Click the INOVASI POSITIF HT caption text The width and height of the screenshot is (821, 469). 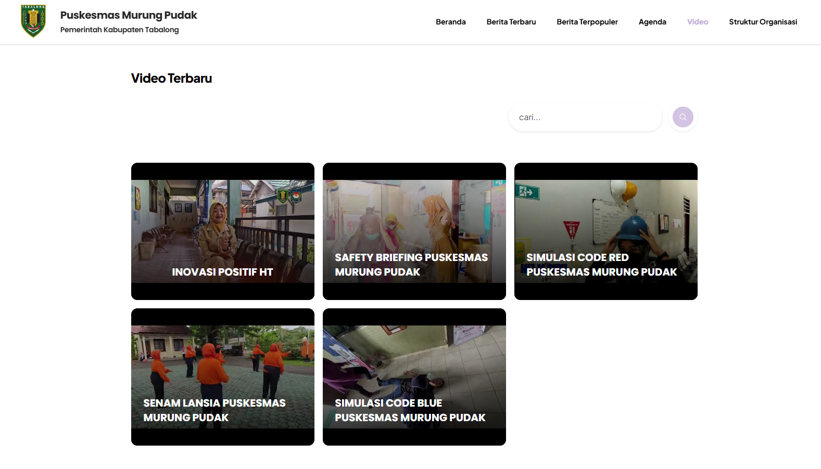[x=222, y=272]
